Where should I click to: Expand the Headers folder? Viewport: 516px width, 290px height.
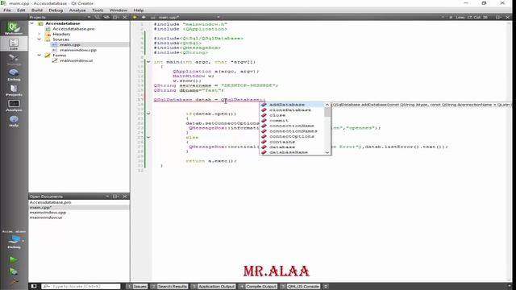point(40,34)
